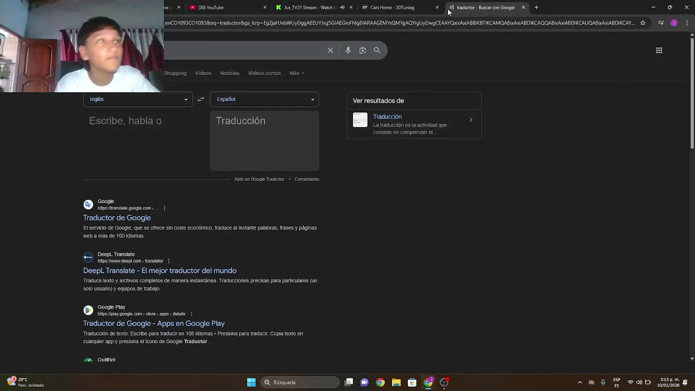Screen dimensions: 695x391
Task: Expand the Más search filter menu
Action: [297, 73]
